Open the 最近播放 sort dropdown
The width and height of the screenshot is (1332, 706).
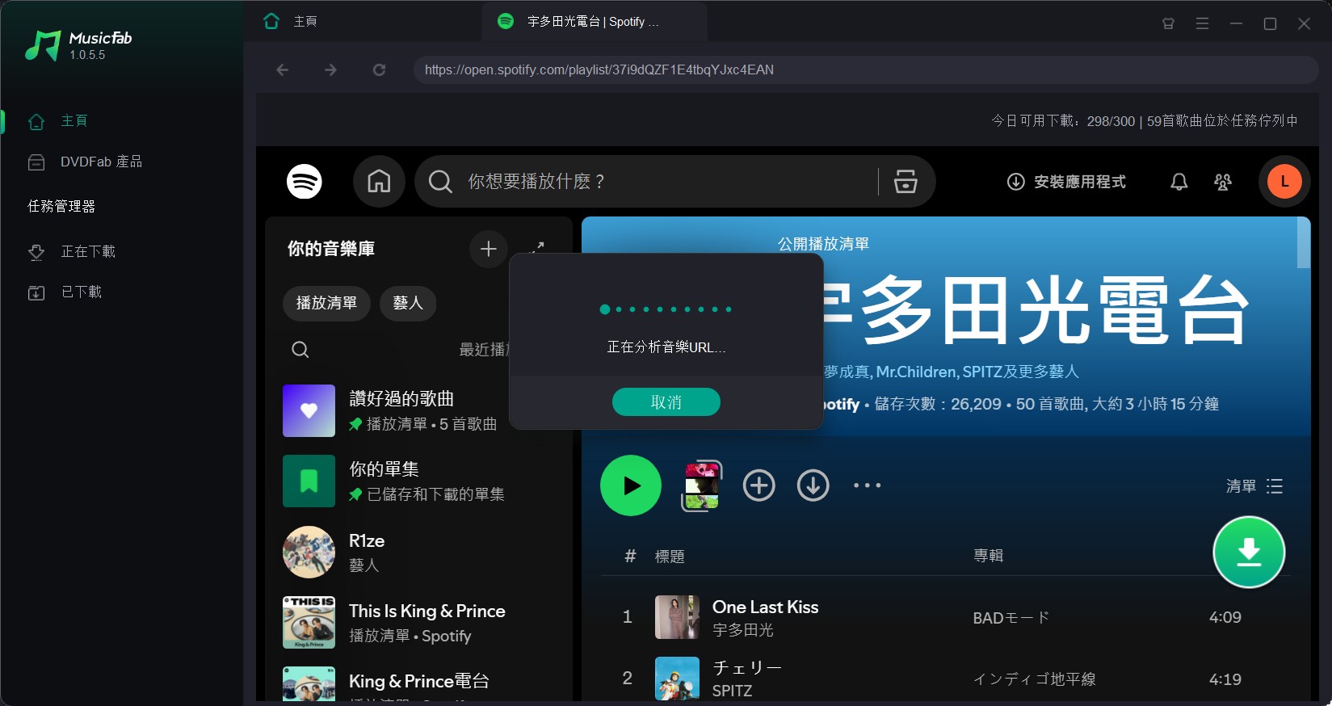coord(483,350)
